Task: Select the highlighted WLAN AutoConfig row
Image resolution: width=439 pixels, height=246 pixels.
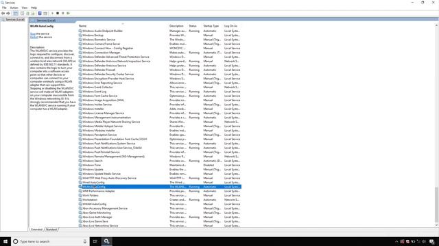Action: 160,187
